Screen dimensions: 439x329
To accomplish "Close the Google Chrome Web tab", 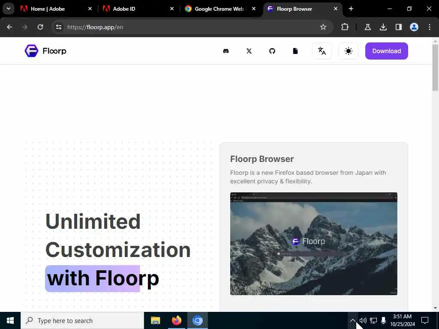I will coord(254,9).
